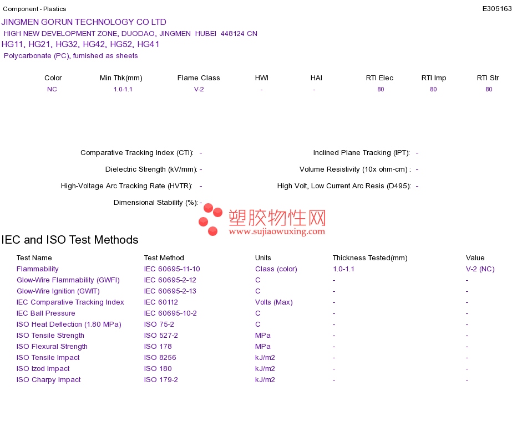This screenshot has width=527, height=443.
Task: Click ISO Charpy Impact test name
Action: (x=49, y=379)
